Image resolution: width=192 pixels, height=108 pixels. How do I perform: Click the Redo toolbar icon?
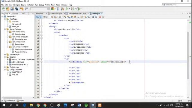point(26,9)
